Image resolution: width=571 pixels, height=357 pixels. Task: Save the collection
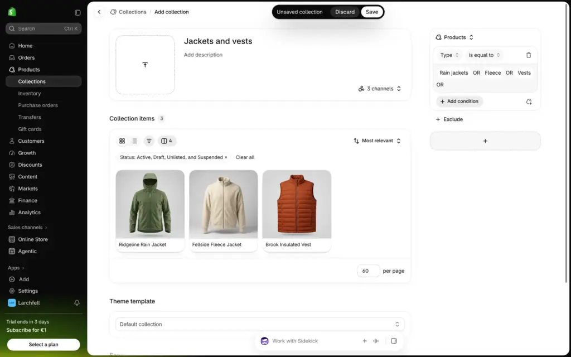click(372, 12)
